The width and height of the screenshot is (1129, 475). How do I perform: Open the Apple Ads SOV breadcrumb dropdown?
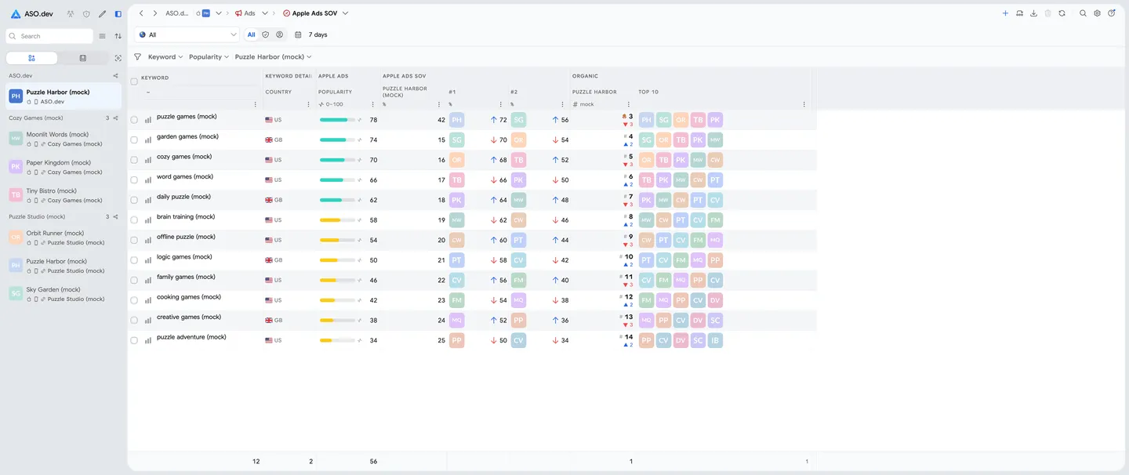click(x=345, y=13)
